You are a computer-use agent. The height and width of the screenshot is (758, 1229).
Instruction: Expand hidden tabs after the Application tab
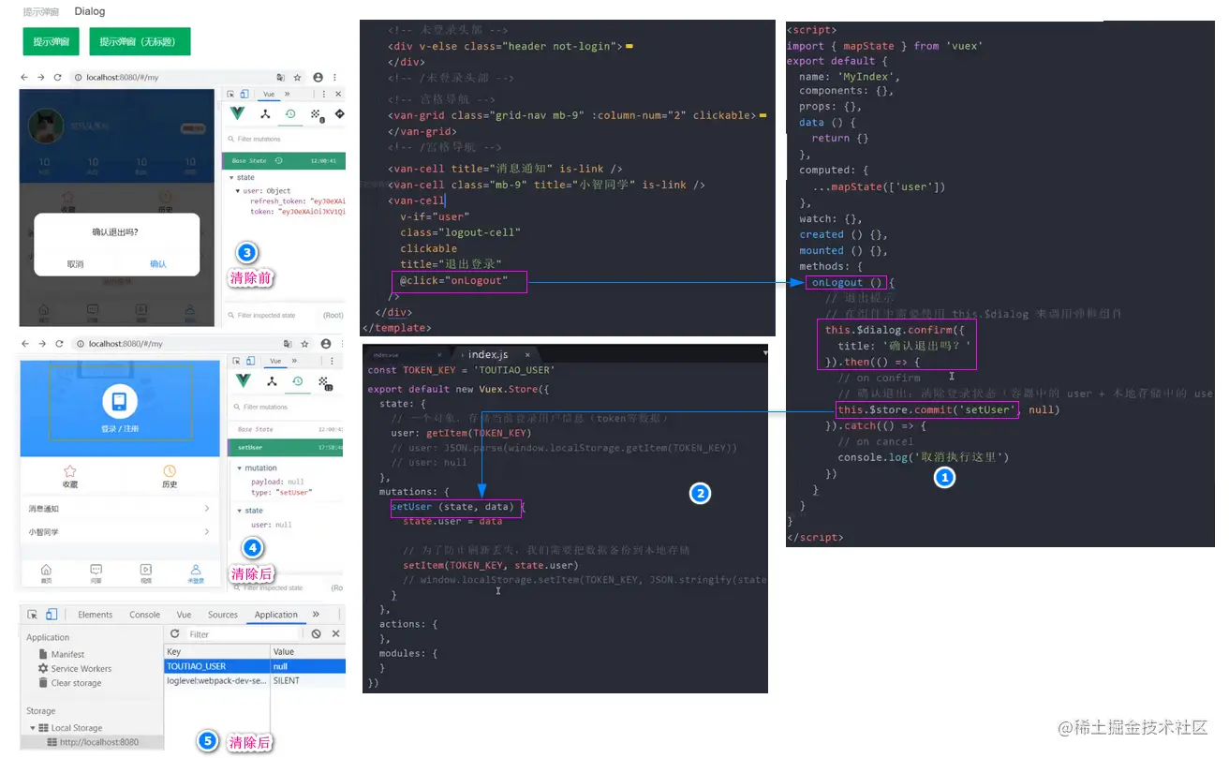[316, 615]
